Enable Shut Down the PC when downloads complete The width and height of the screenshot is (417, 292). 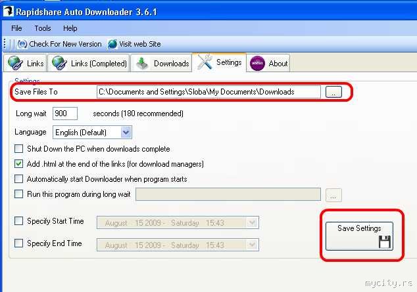coord(18,148)
